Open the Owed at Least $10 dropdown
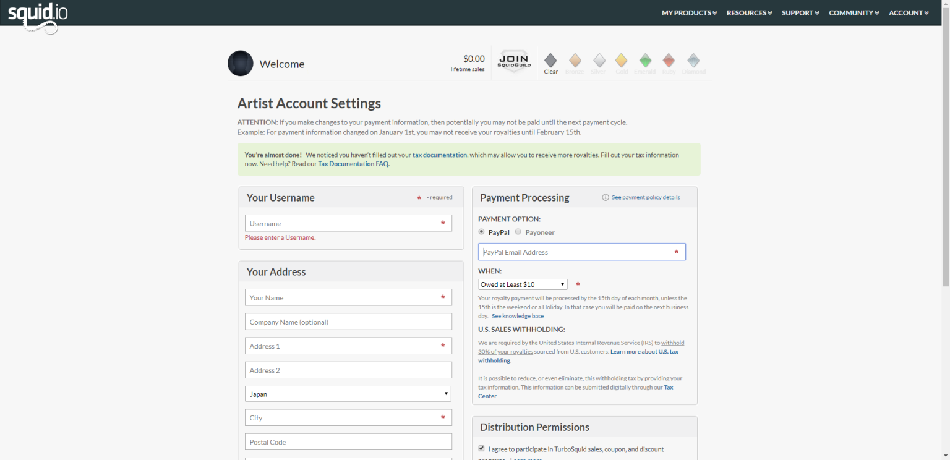This screenshot has width=950, height=460. (523, 284)
